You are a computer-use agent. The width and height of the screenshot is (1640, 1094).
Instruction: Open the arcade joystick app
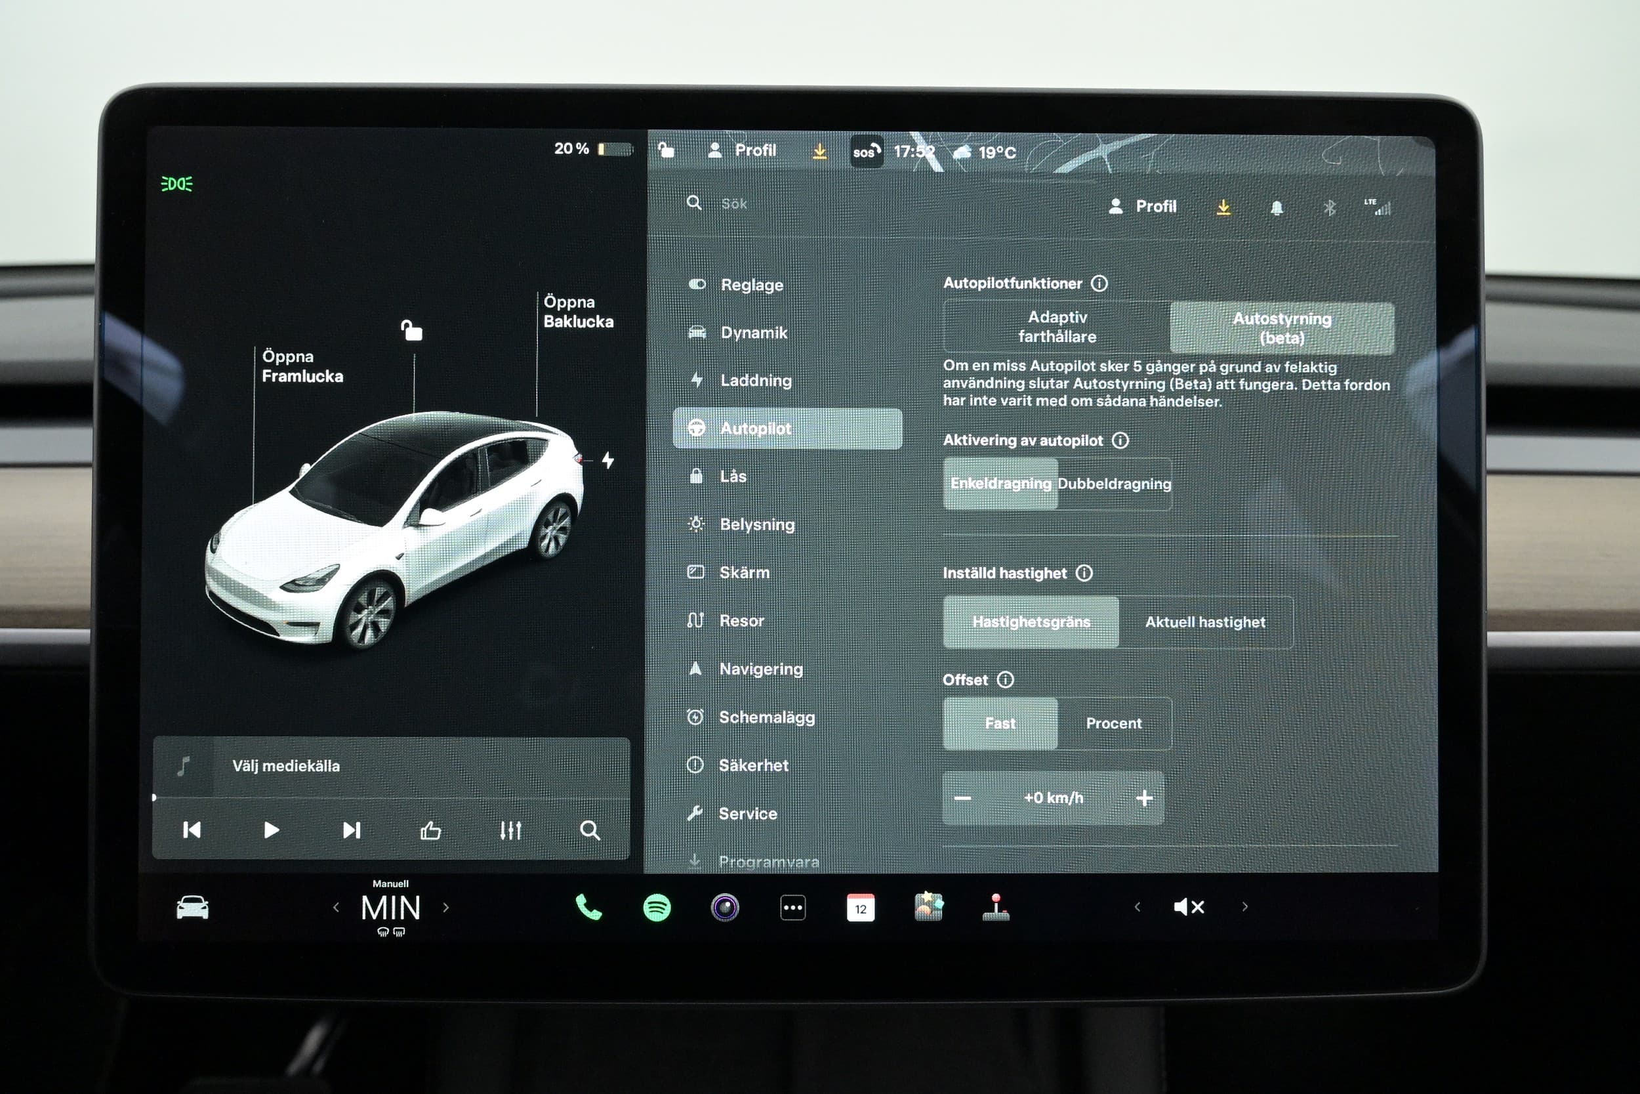pos(996,907)
